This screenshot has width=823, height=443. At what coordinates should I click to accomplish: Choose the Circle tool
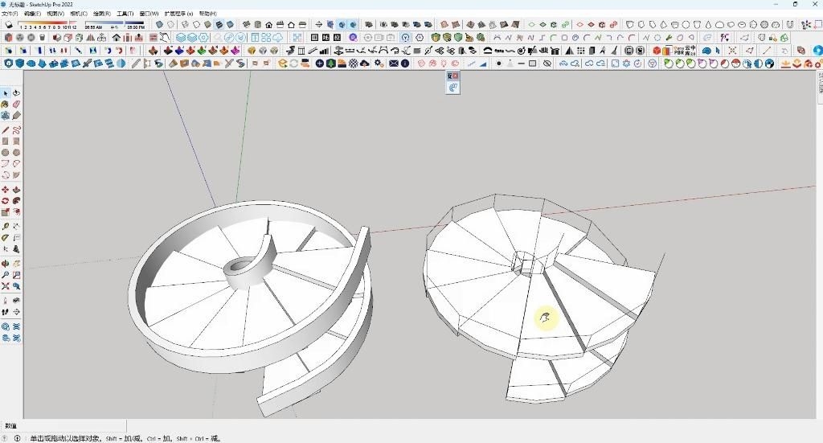pos(6,152)
